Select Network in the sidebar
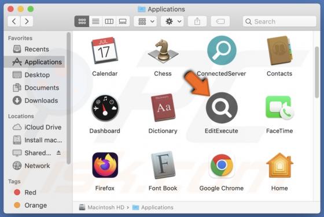The width and height of the screenshot is (324, 217). click(34, 166)
